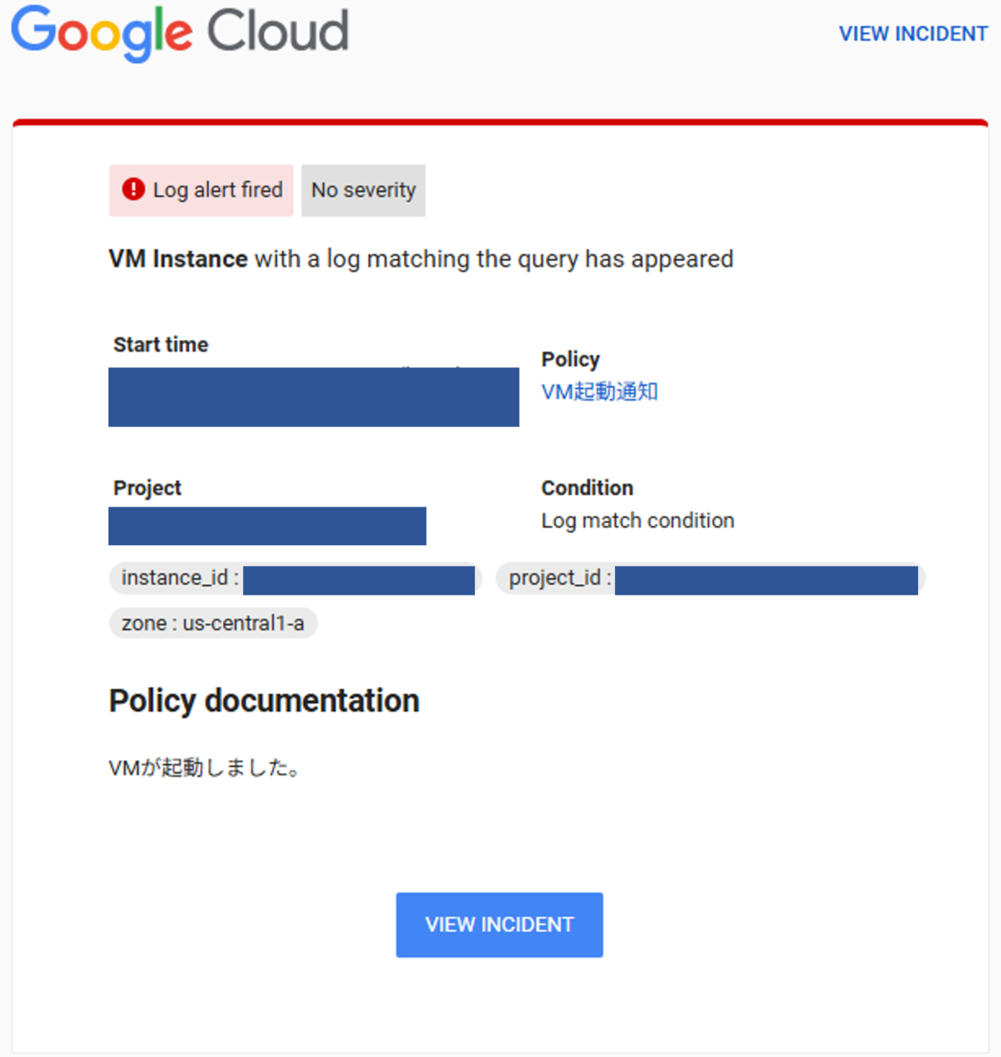Click the Start time label
The image size is (1001, 1057).
pos(161,344)
